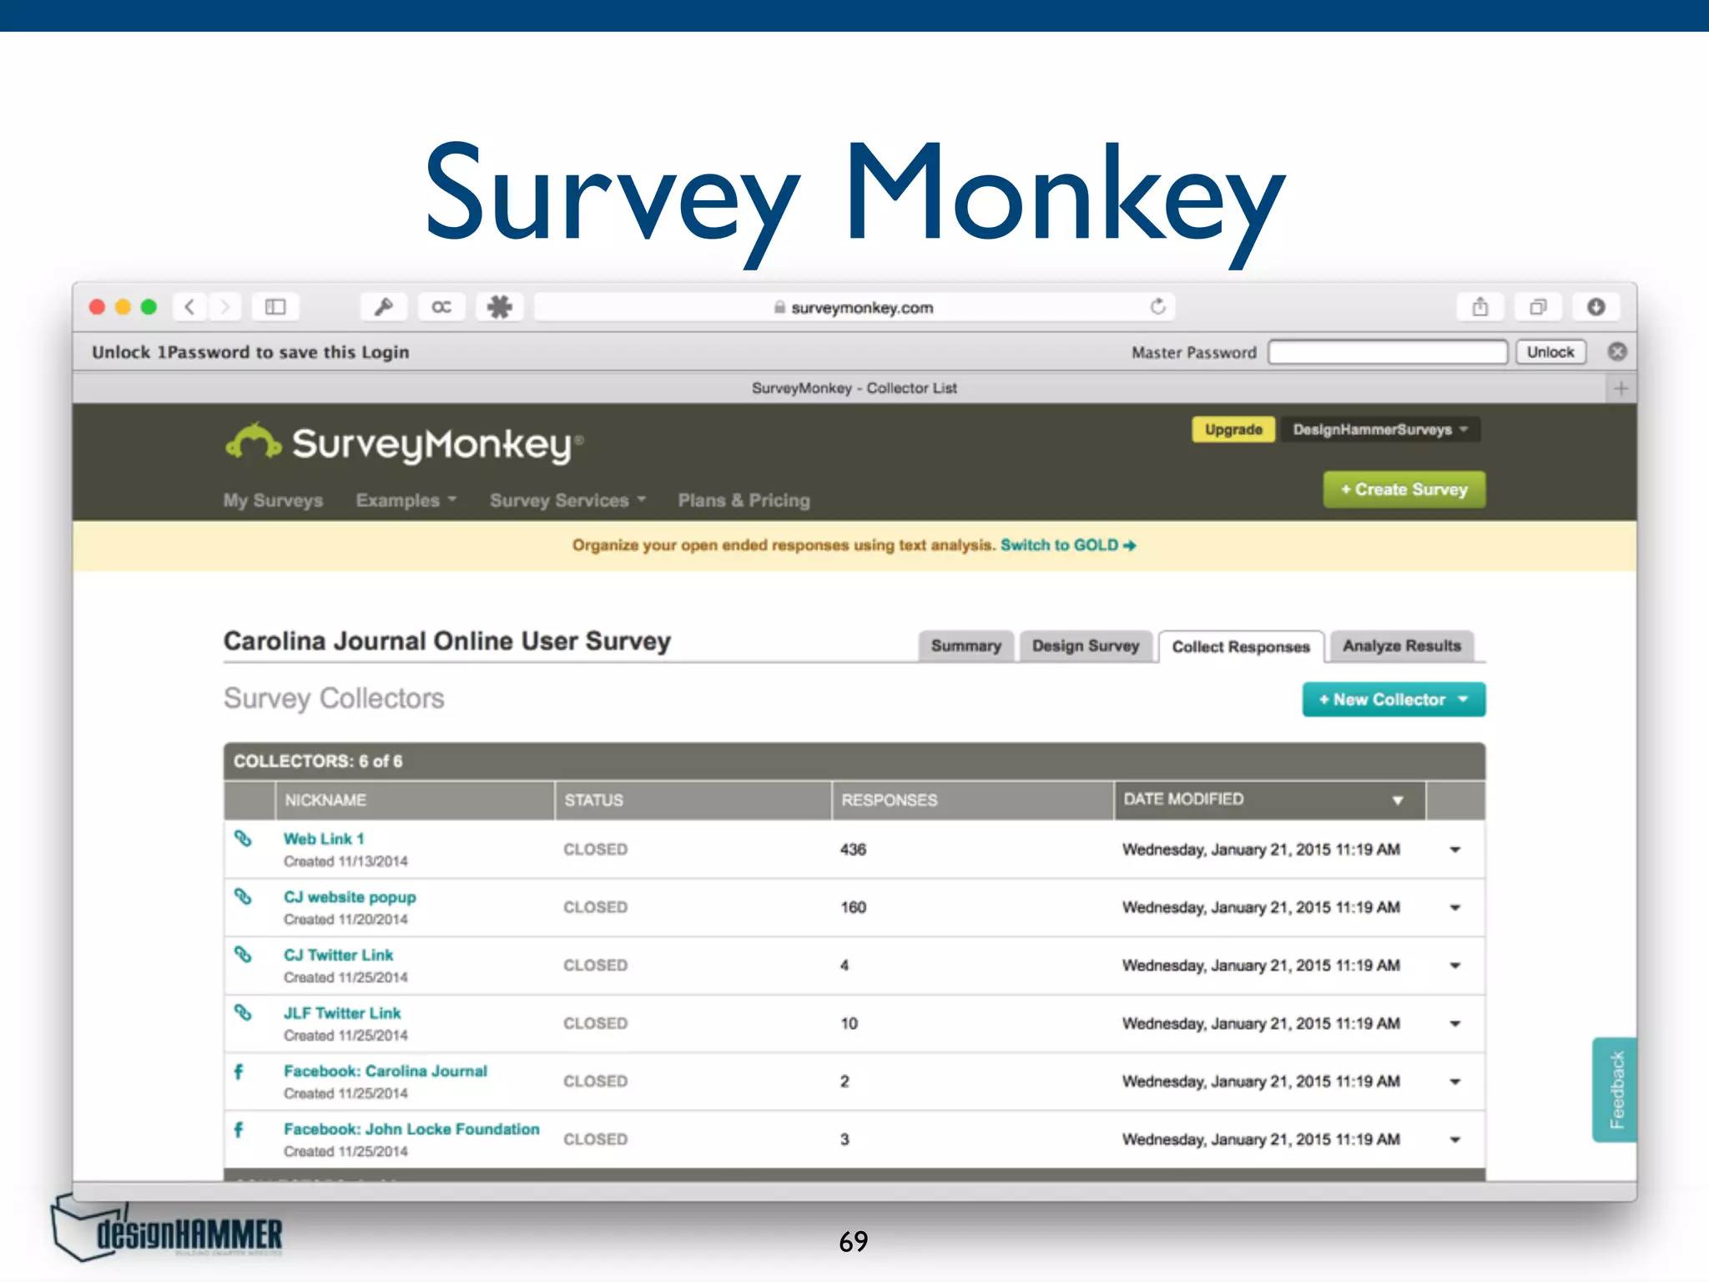Open My Surveys in navigation
1709x1282 pixels.
(273, 500)
